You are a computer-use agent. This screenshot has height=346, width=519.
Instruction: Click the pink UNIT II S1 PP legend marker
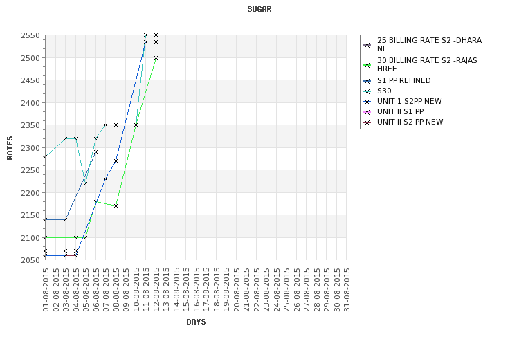(x=367, y=112)
